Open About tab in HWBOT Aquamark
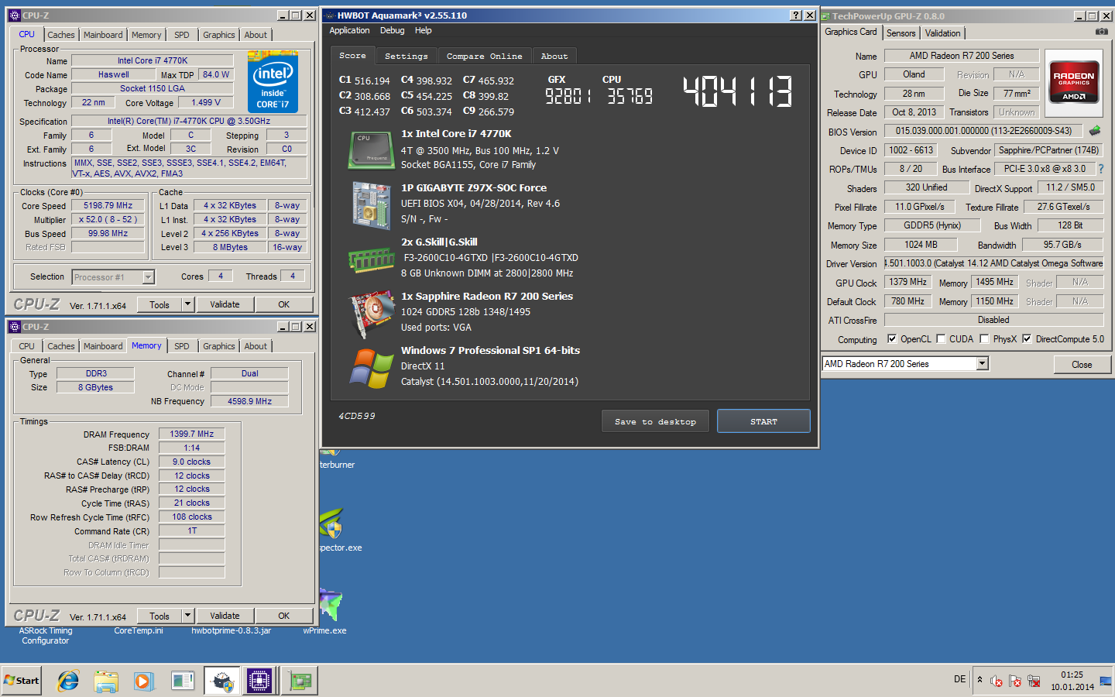The image size is (1115, 697). pyautogui.click(x=554, y=56)
